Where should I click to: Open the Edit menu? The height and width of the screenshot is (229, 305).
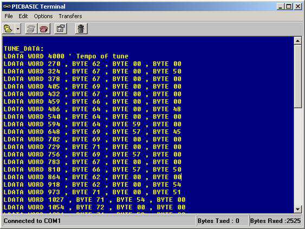[x=23, y=16]
